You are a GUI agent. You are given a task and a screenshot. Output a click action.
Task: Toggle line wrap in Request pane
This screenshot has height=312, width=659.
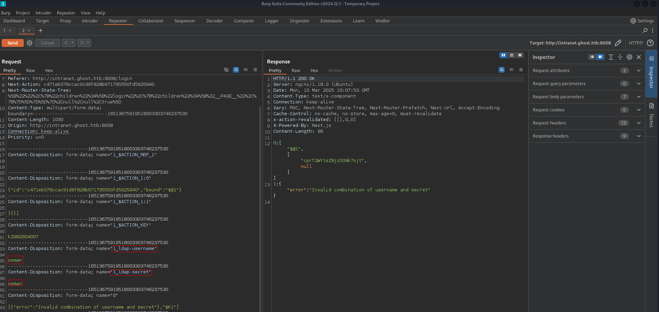(236, 70)
